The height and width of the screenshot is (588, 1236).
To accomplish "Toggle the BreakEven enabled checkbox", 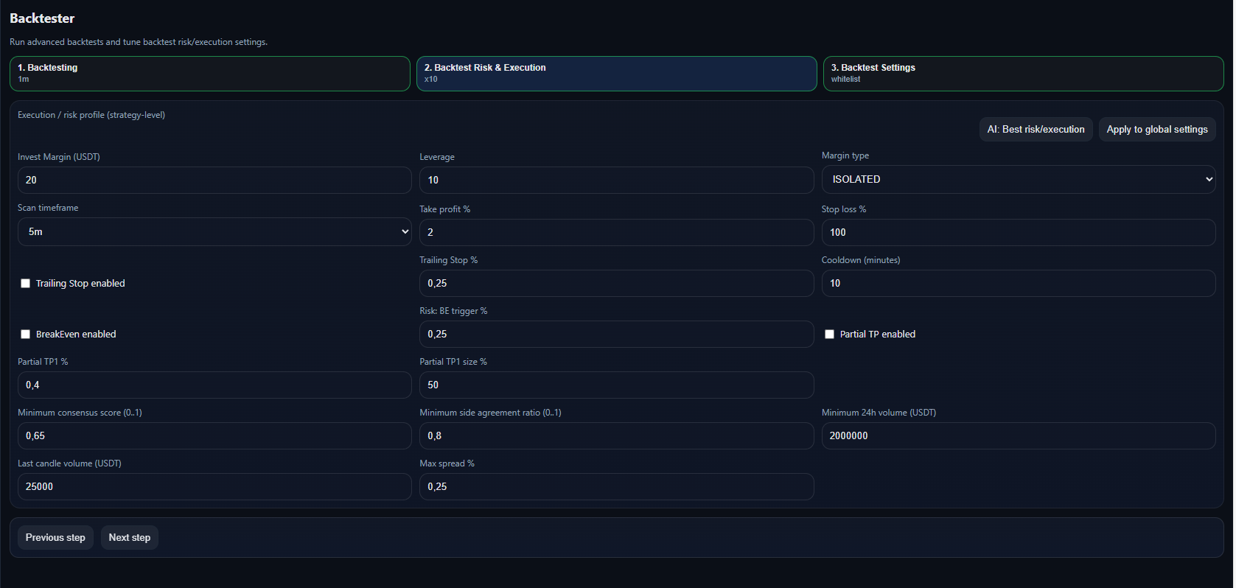I will (x=26, y=335).
